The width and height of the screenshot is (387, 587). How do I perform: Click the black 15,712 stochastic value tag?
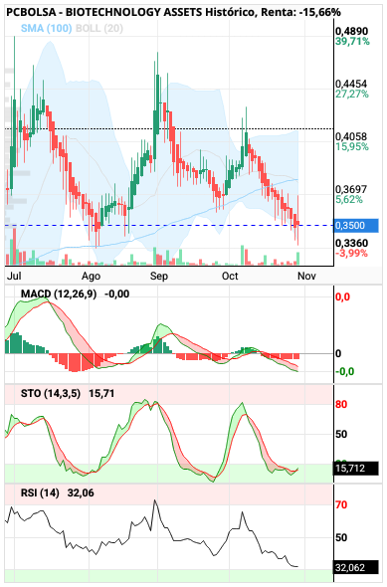click(355, 469)
